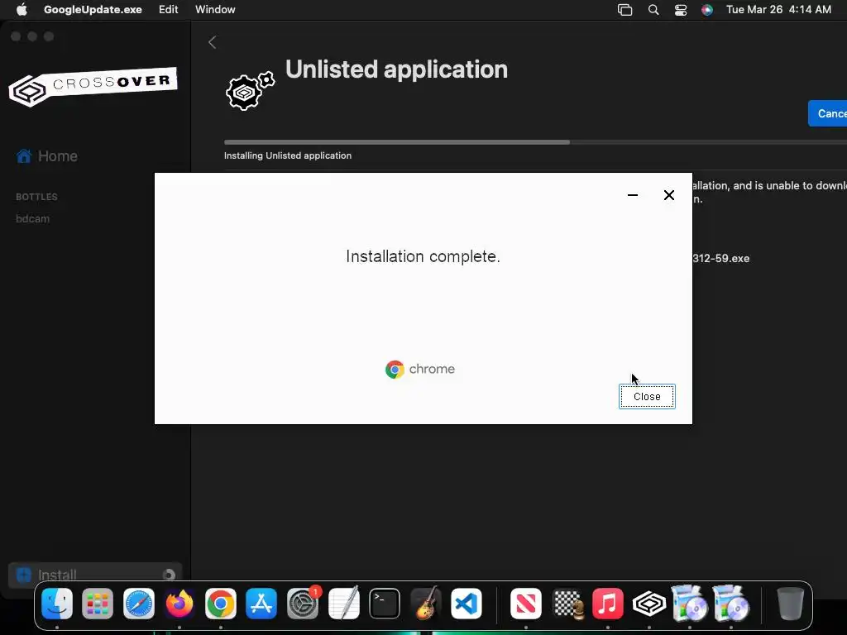Open Terminal from the Dock
Viewport: 847px width, 635px height.
pos(385,604)
